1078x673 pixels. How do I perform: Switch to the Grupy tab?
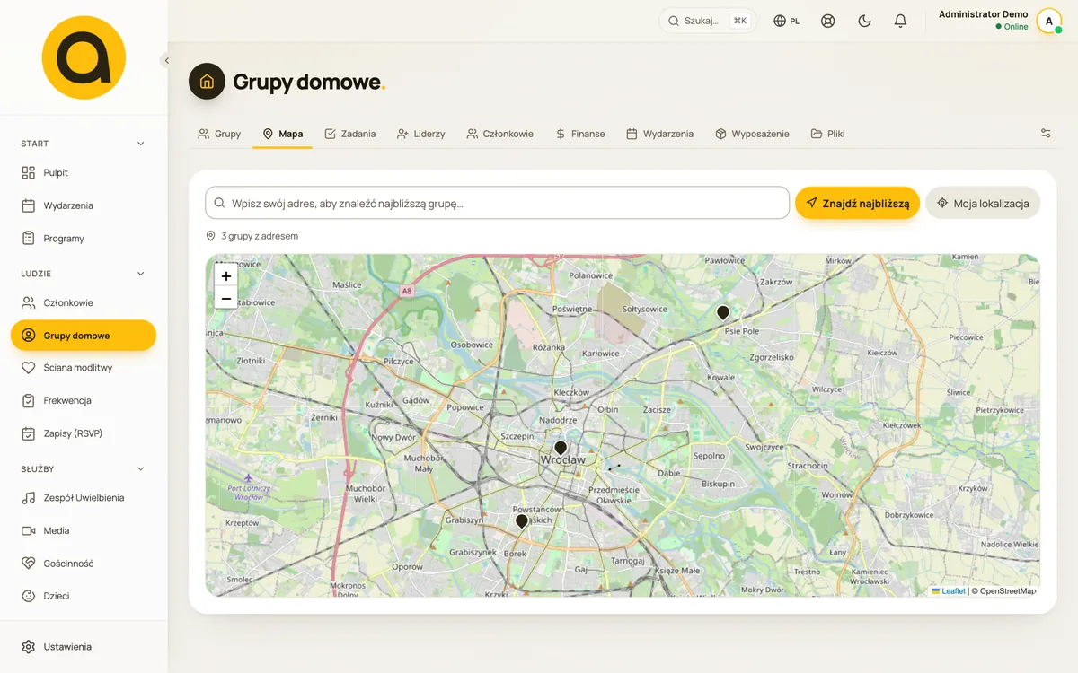click(x=219, y=134)
